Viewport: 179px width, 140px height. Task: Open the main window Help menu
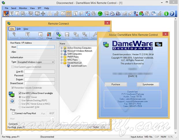pos(46,8)
